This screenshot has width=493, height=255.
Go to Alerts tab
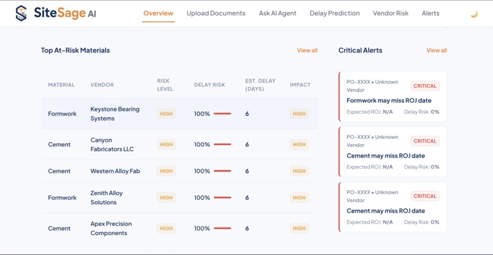pyautogui.click(x=431, y=13)
